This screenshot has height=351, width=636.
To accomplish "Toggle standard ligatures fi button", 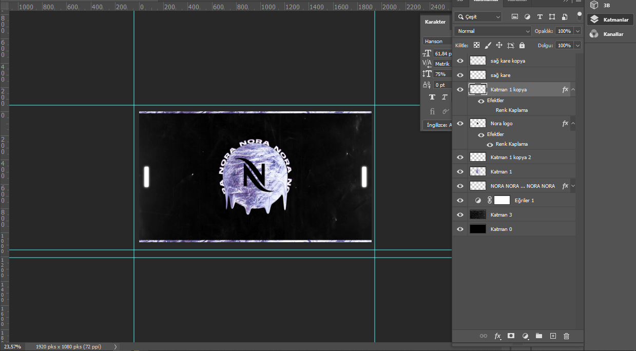I will click(x=432, y=111).
